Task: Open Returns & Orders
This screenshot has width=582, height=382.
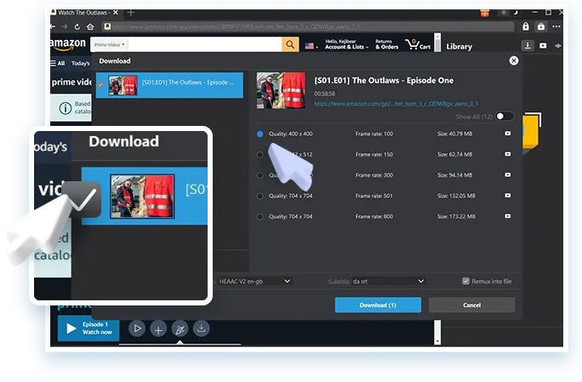Action: (386, 44)
